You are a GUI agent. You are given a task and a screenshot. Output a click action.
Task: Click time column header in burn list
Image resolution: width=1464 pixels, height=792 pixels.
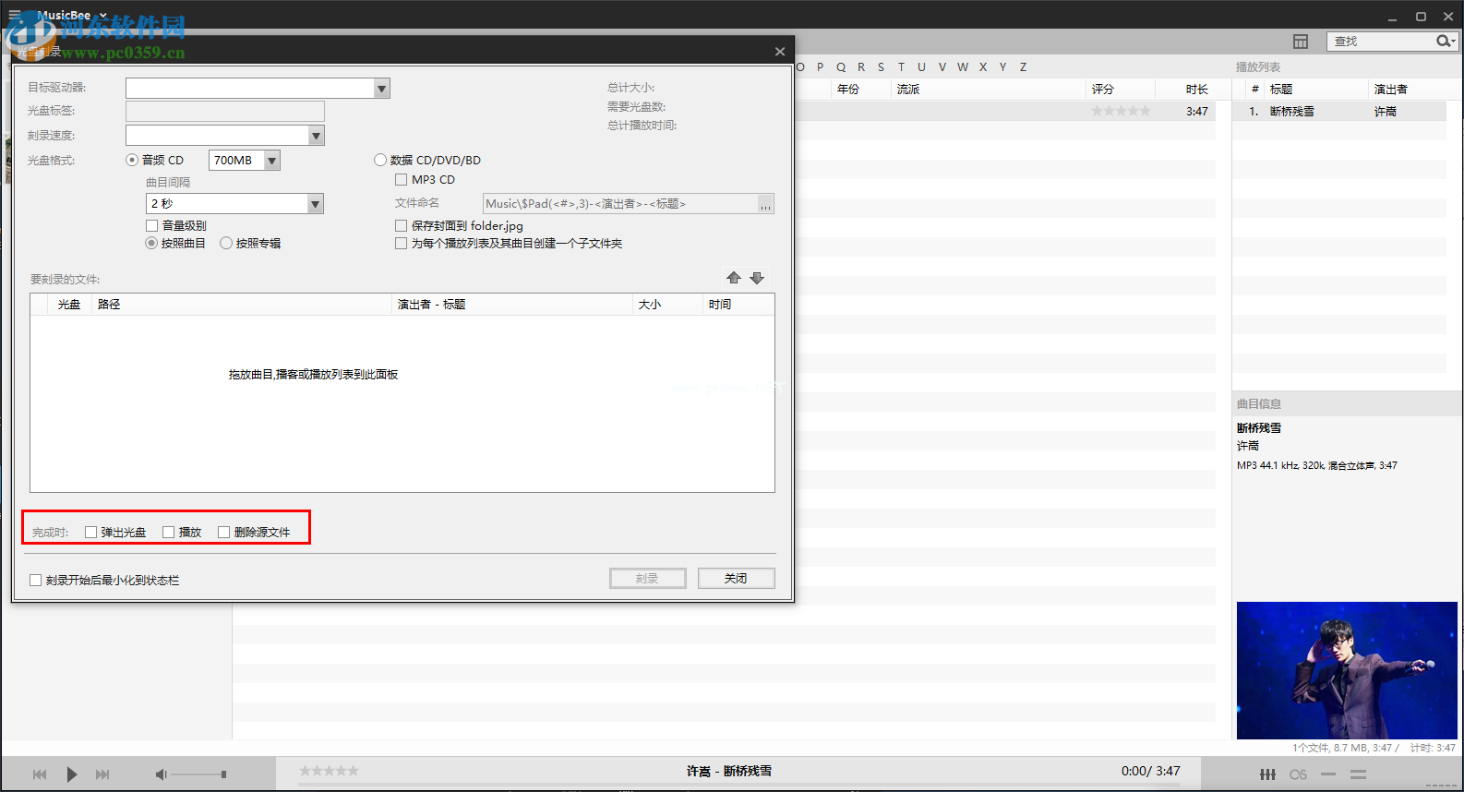click(720, 305)
